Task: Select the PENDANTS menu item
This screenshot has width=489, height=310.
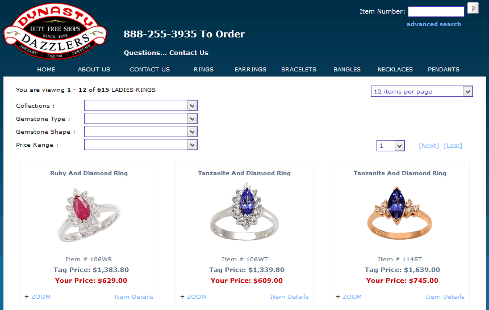Action: click(x=444, y=69)
